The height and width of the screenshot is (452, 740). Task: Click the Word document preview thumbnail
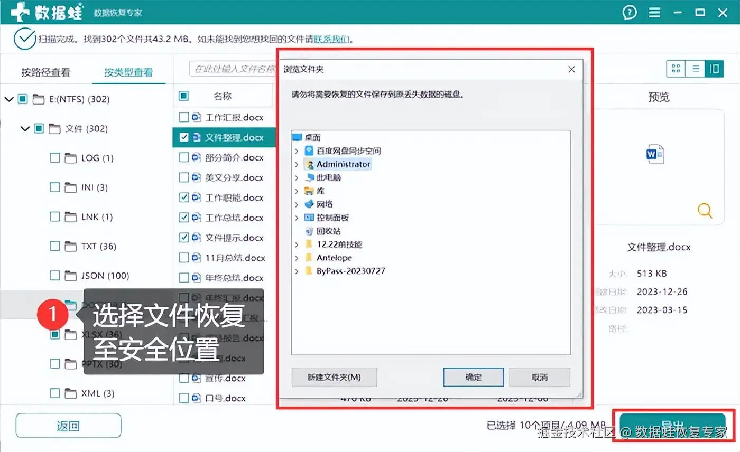(x=655, y=155)
